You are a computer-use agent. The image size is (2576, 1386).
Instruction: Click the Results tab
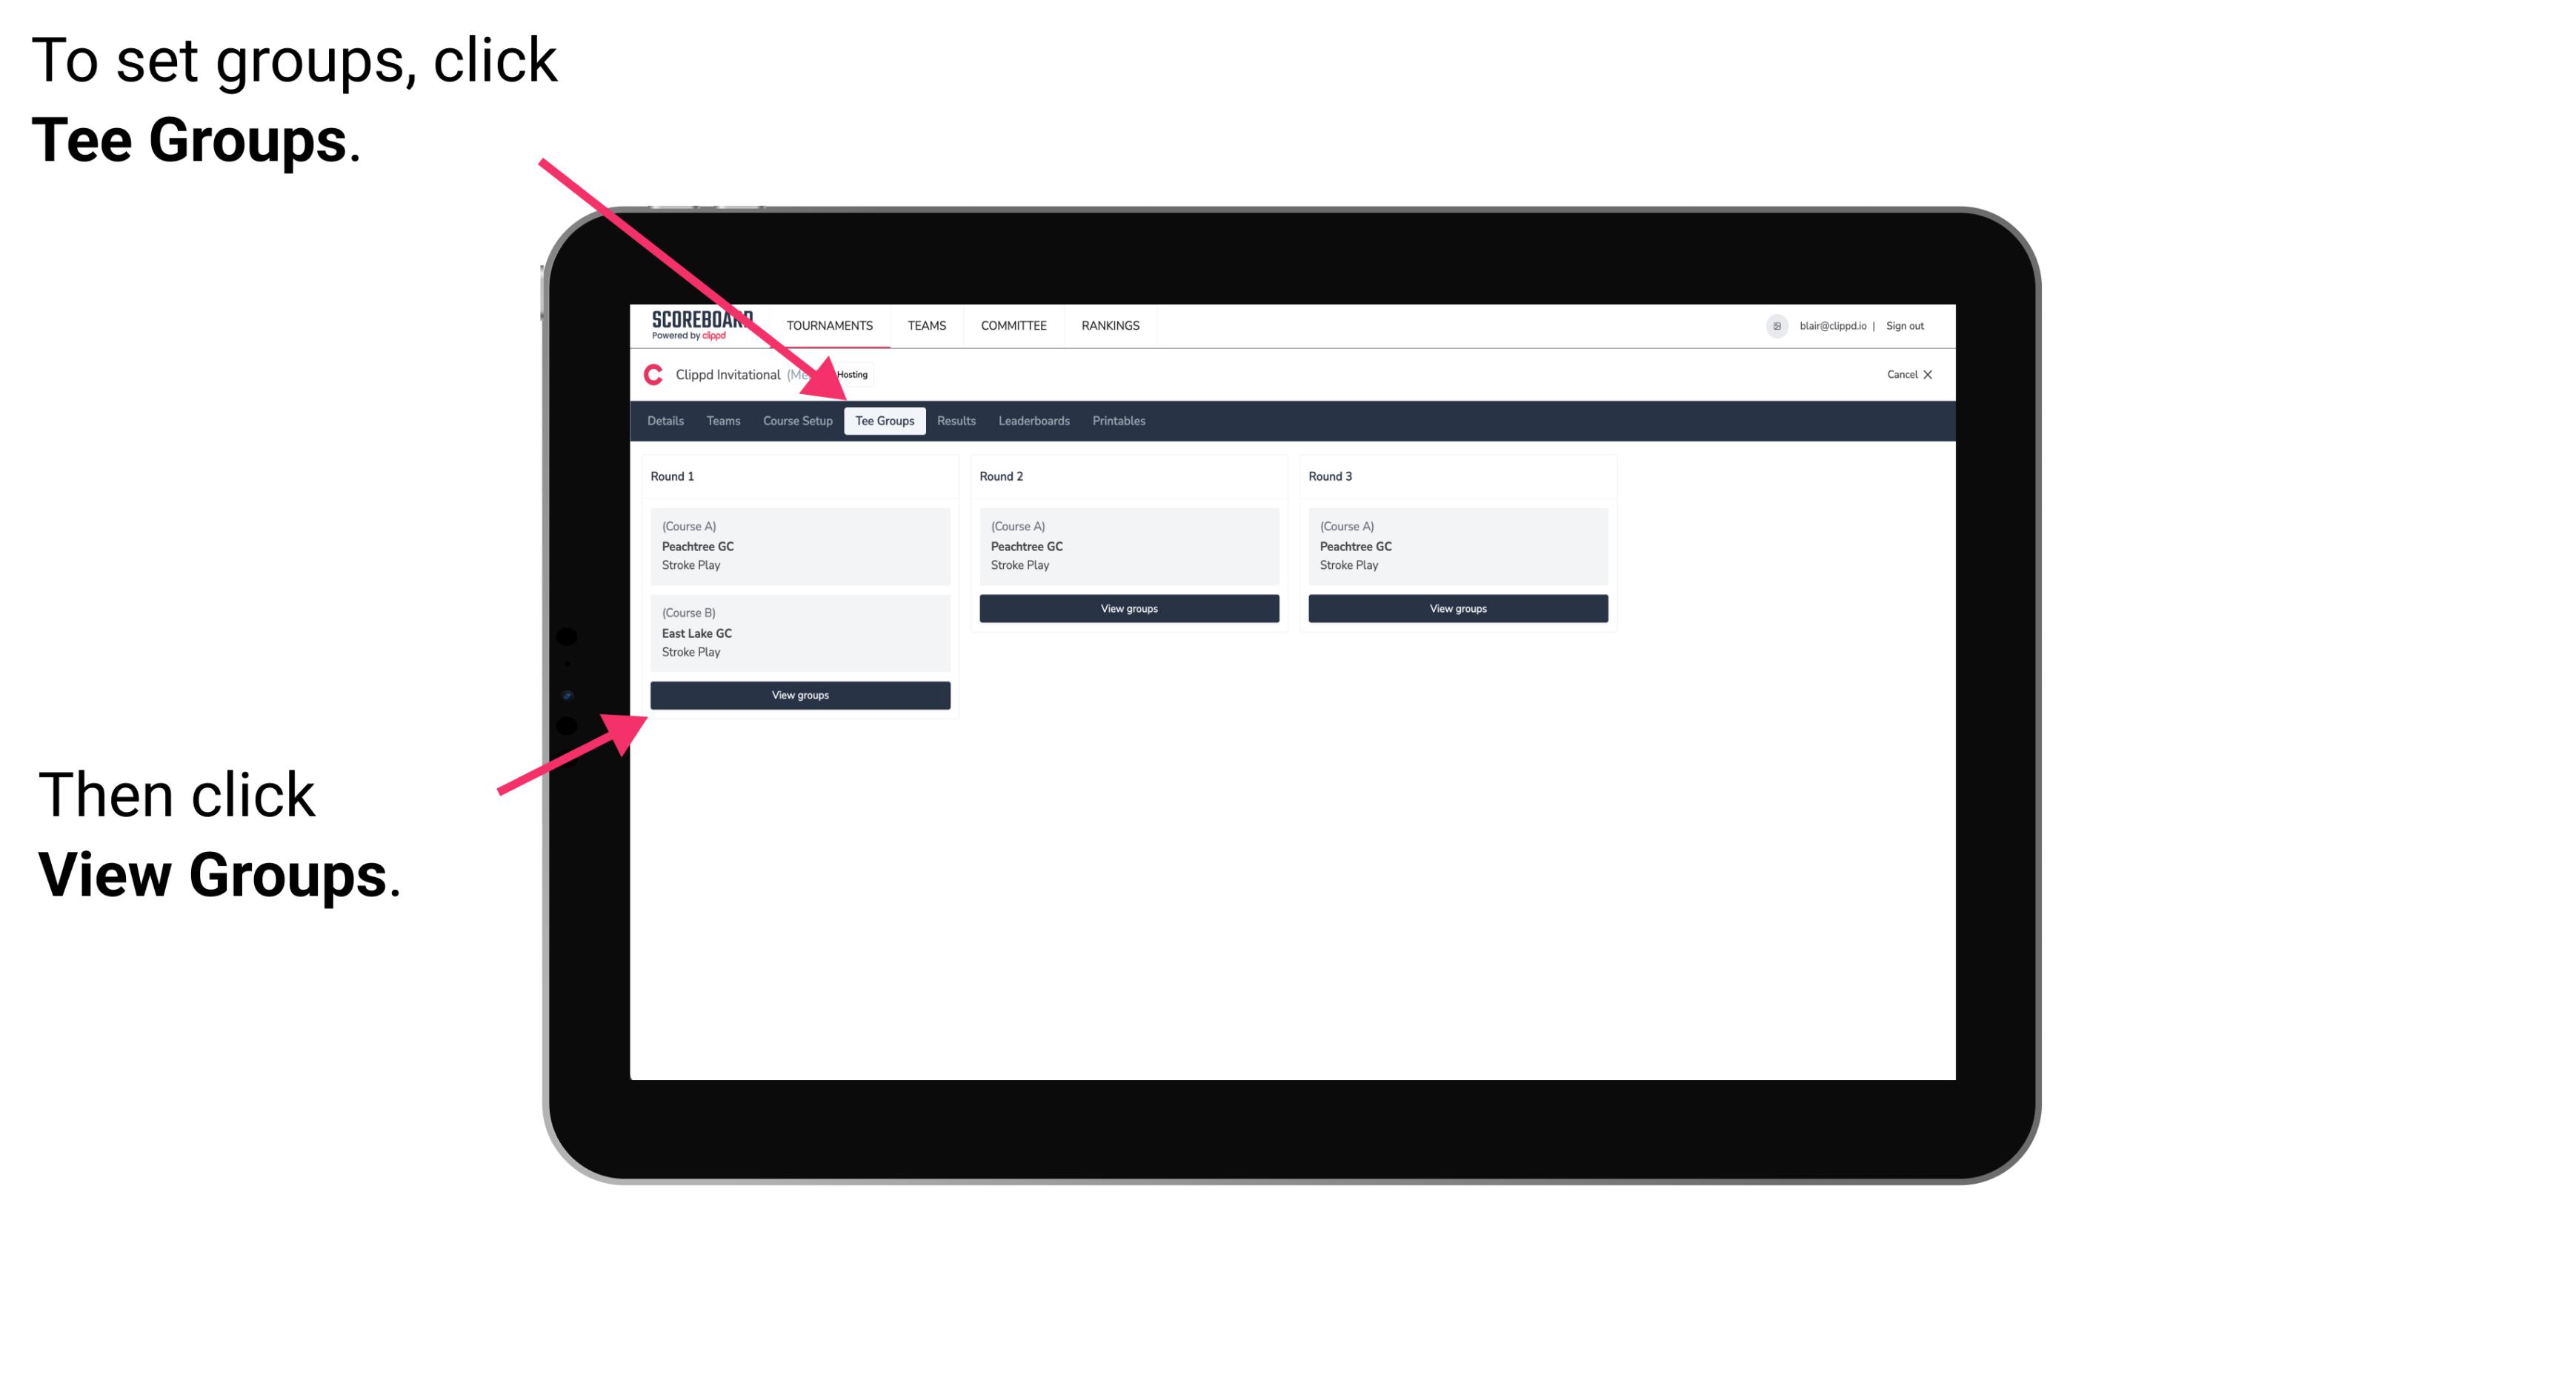[956, 420]
